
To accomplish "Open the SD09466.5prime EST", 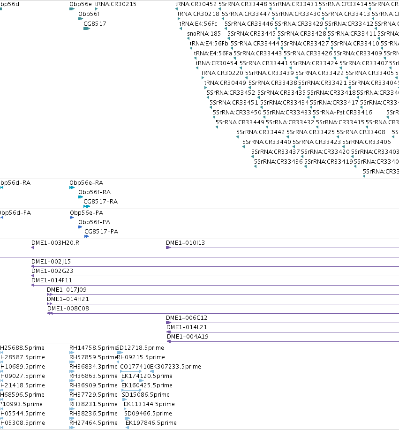I will click(148, 414).
